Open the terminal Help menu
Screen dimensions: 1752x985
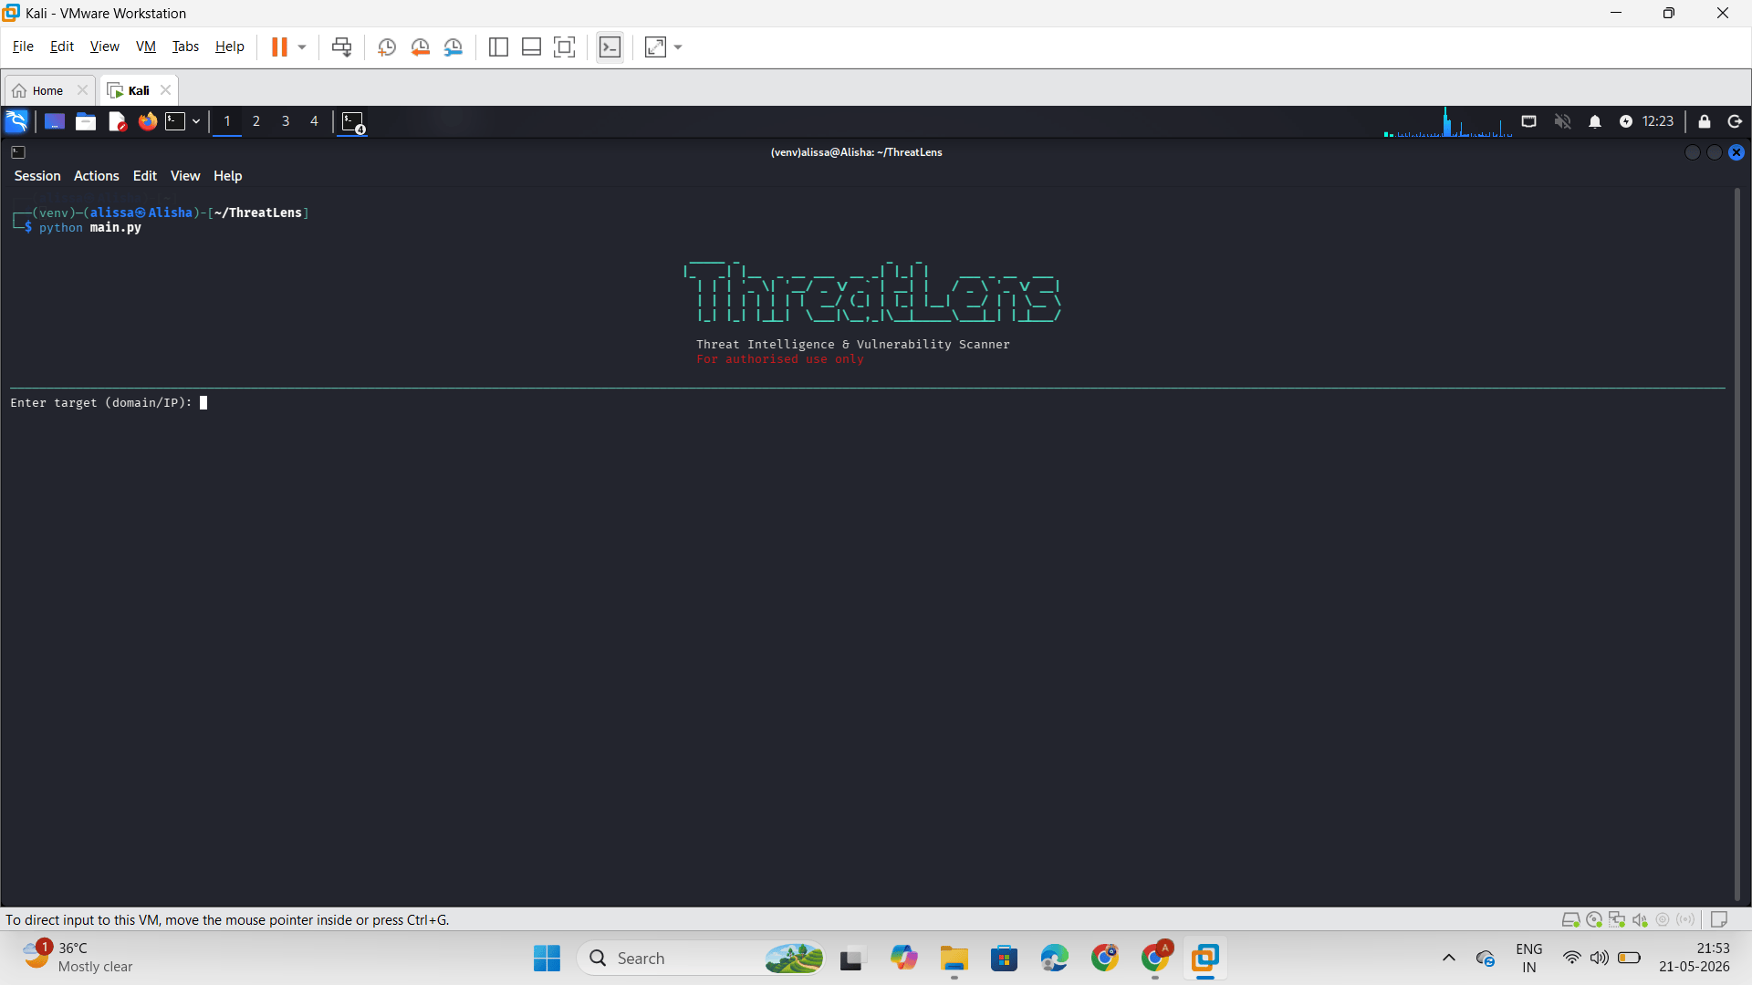coord(228,176)
